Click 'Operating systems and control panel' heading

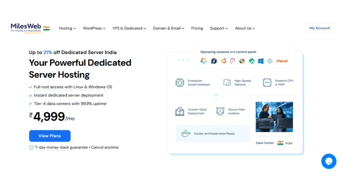pyautogui.click(x=228, y=52)
